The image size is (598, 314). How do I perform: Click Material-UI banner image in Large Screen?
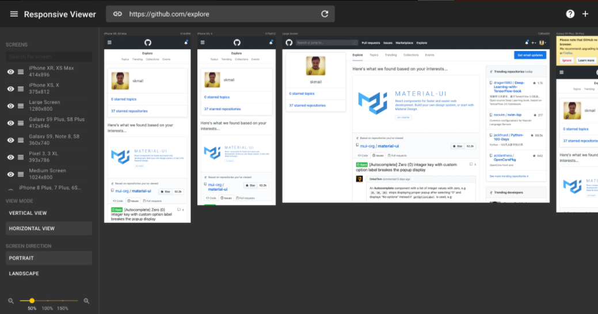pos(416,104)
